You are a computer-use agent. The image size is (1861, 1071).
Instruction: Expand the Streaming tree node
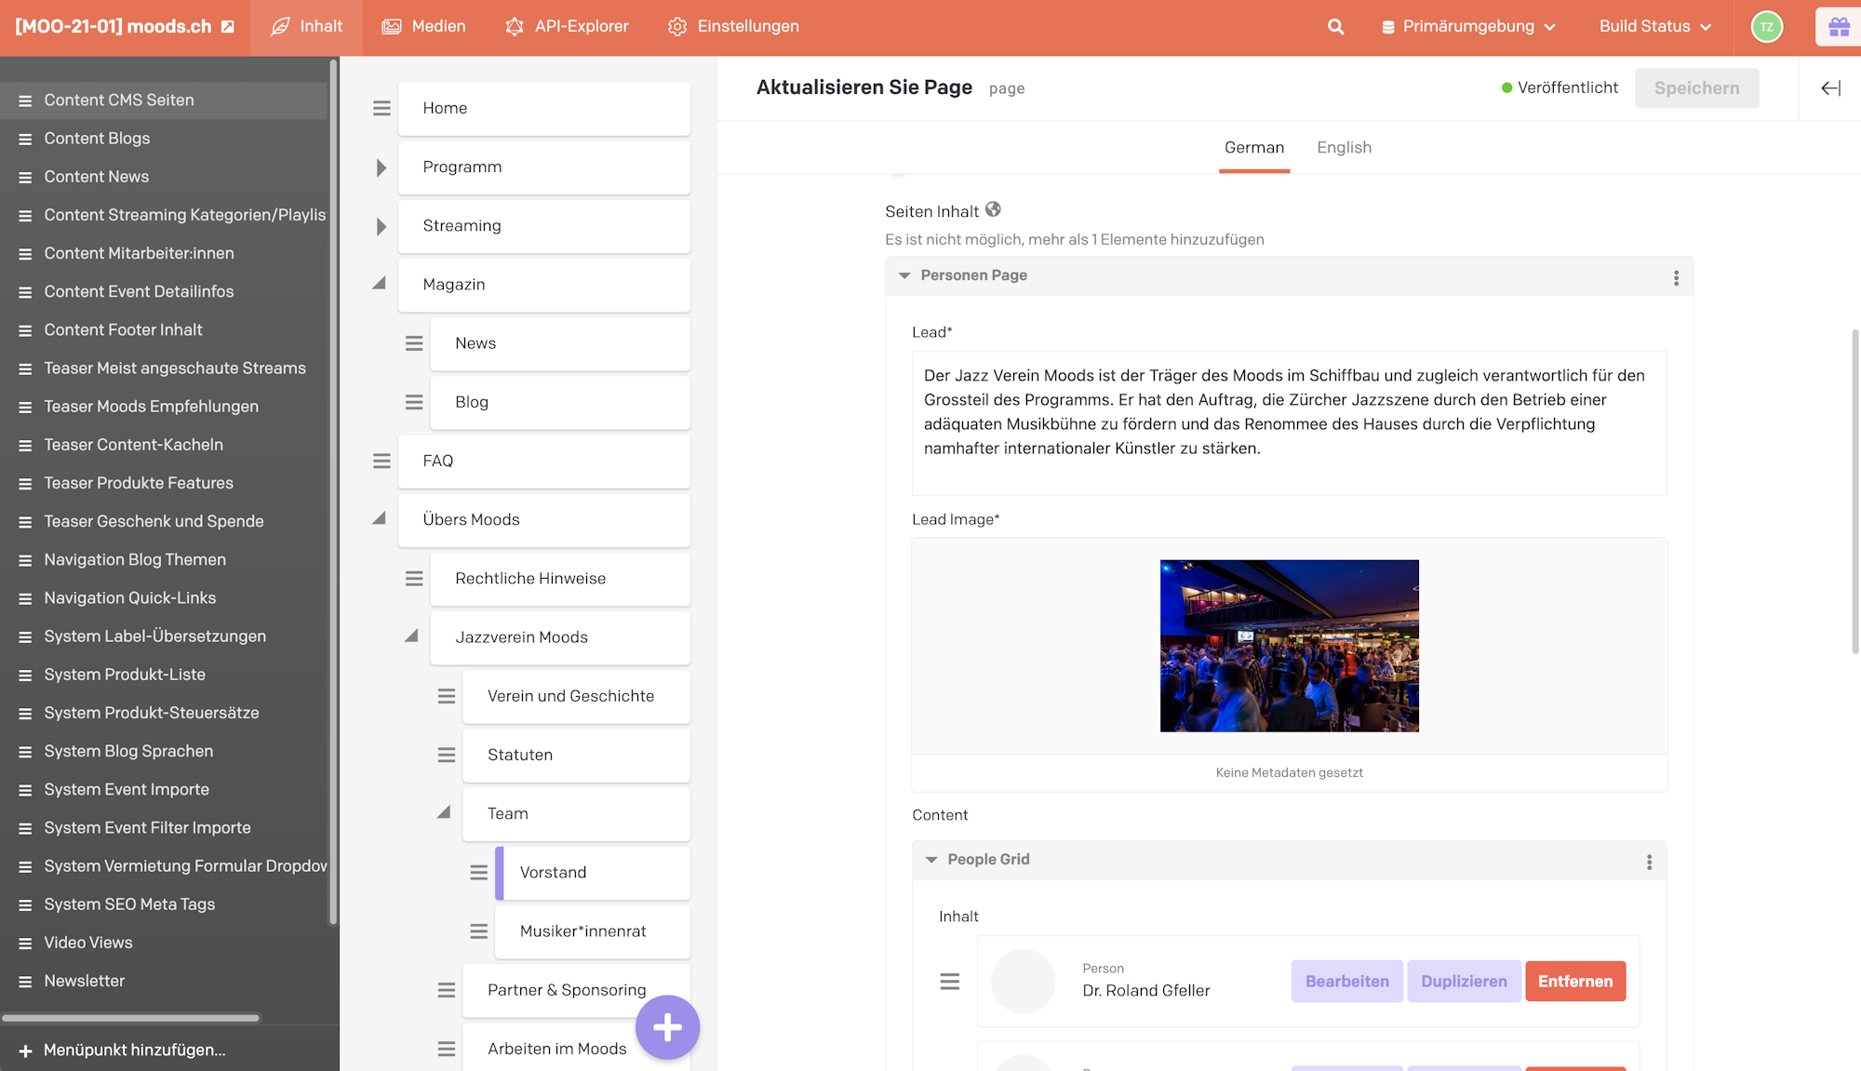tap(381, 226)
